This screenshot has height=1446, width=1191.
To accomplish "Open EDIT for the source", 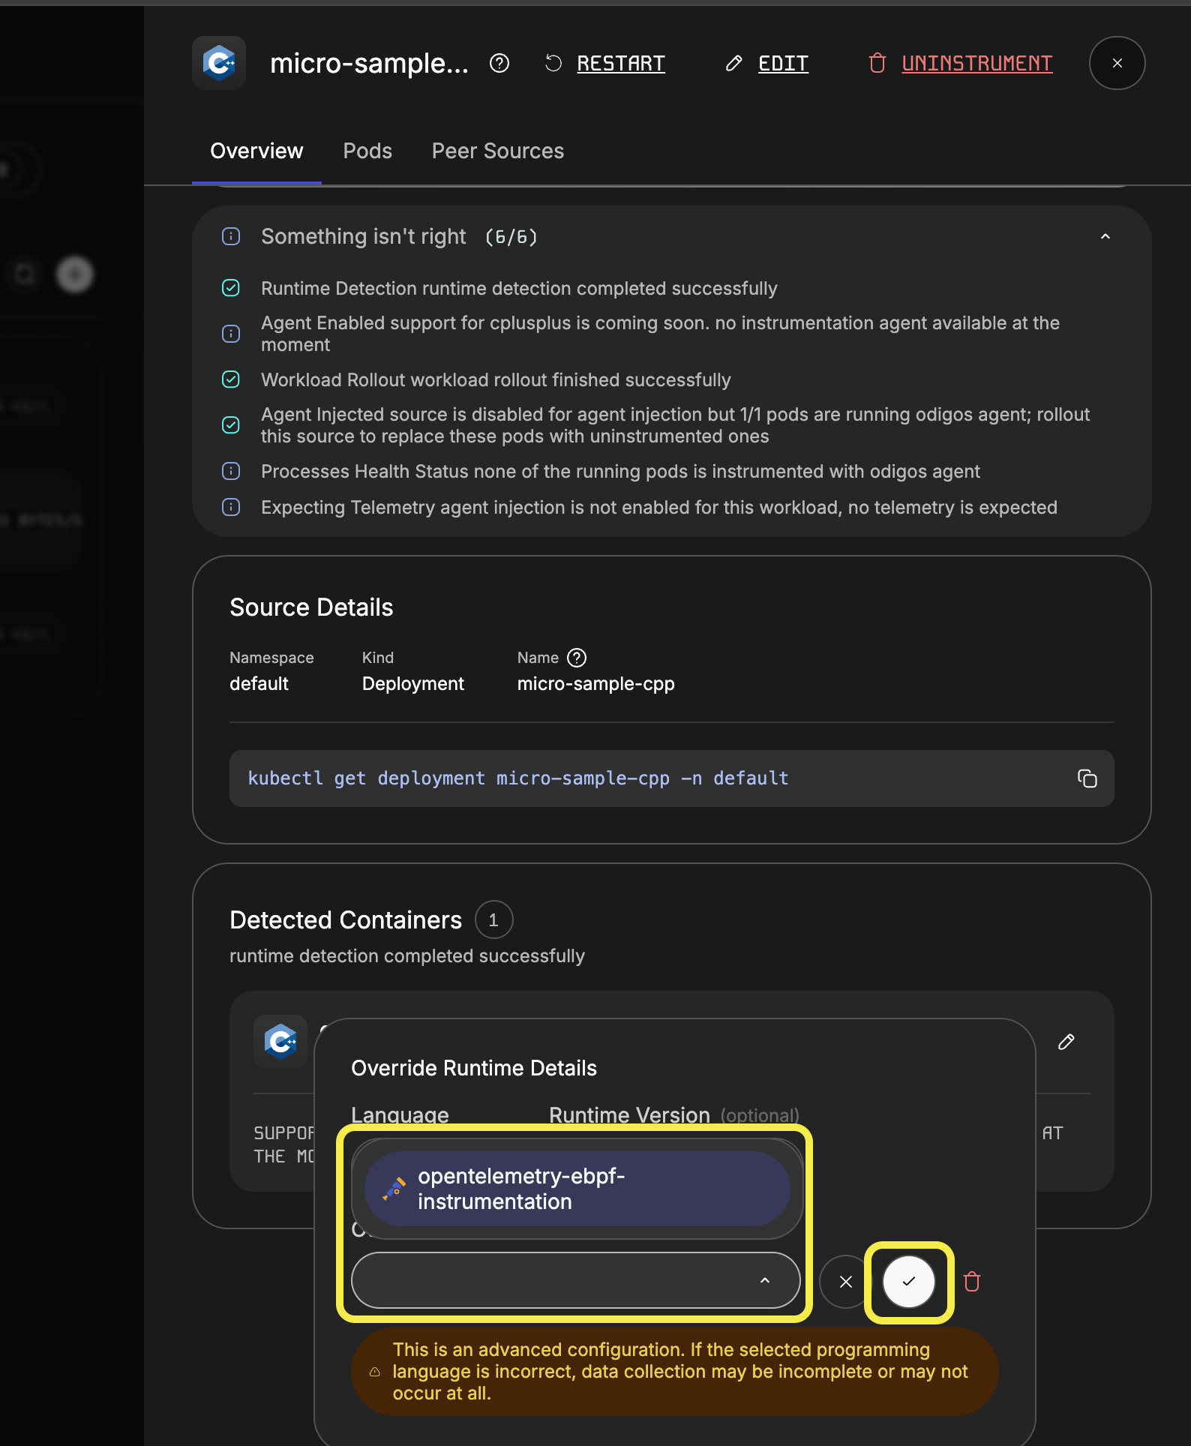I will (783, 64).
